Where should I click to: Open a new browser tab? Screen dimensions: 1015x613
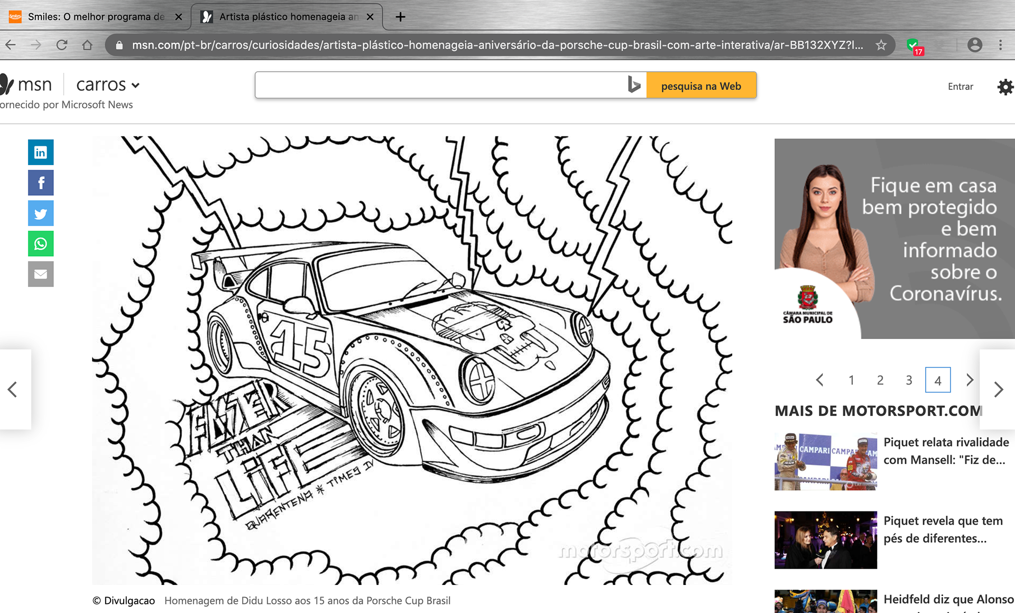401,16
